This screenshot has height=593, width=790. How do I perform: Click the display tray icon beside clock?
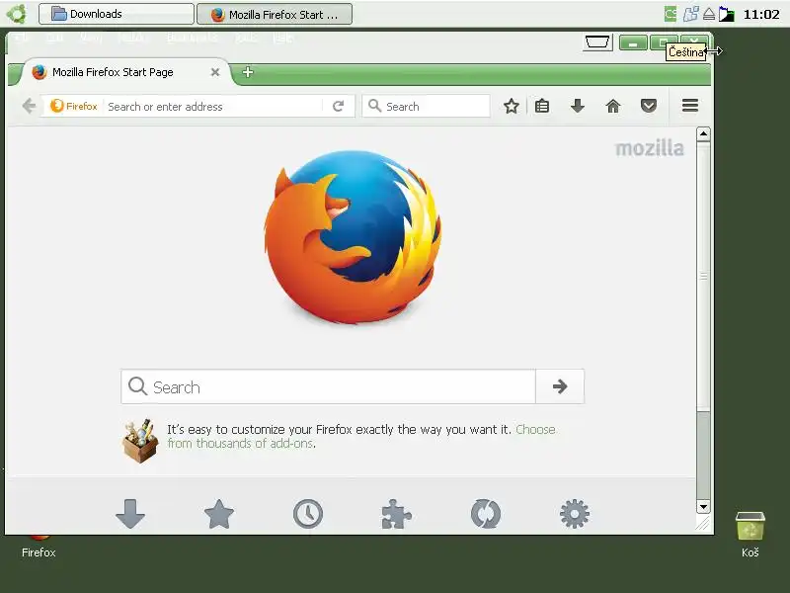click(726, 14)
